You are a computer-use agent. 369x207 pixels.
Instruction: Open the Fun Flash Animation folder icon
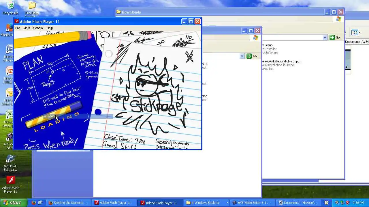click(32, 9)
